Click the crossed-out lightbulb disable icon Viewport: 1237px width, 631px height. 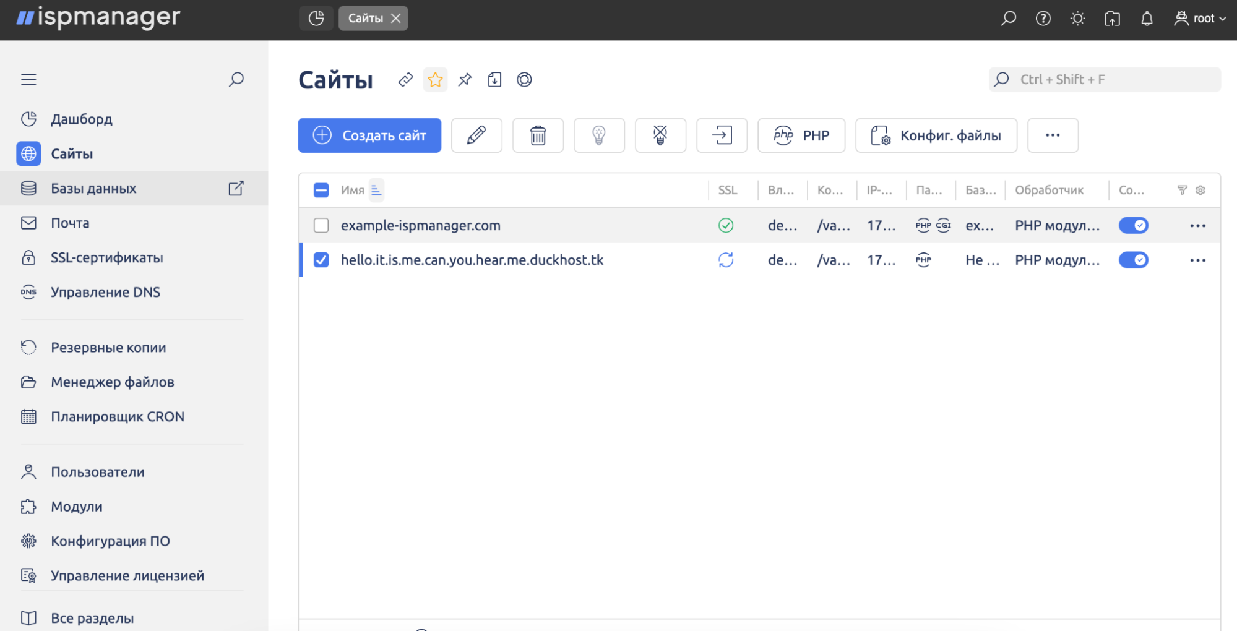coord(660,135)
